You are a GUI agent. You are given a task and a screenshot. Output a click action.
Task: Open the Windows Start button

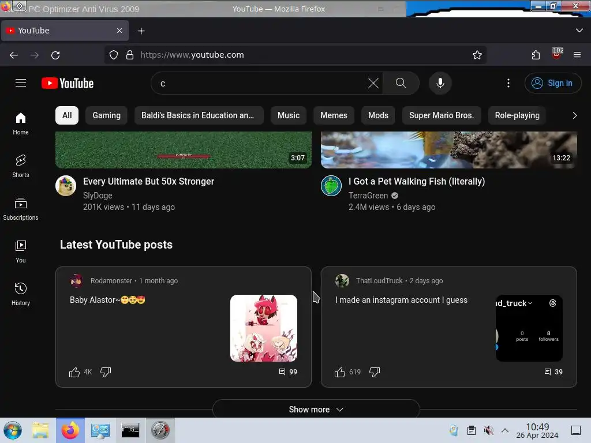click(x=13, y=430)
